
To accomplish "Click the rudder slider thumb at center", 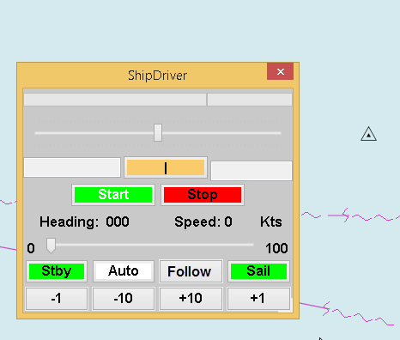I will click(x=158, y=133).
